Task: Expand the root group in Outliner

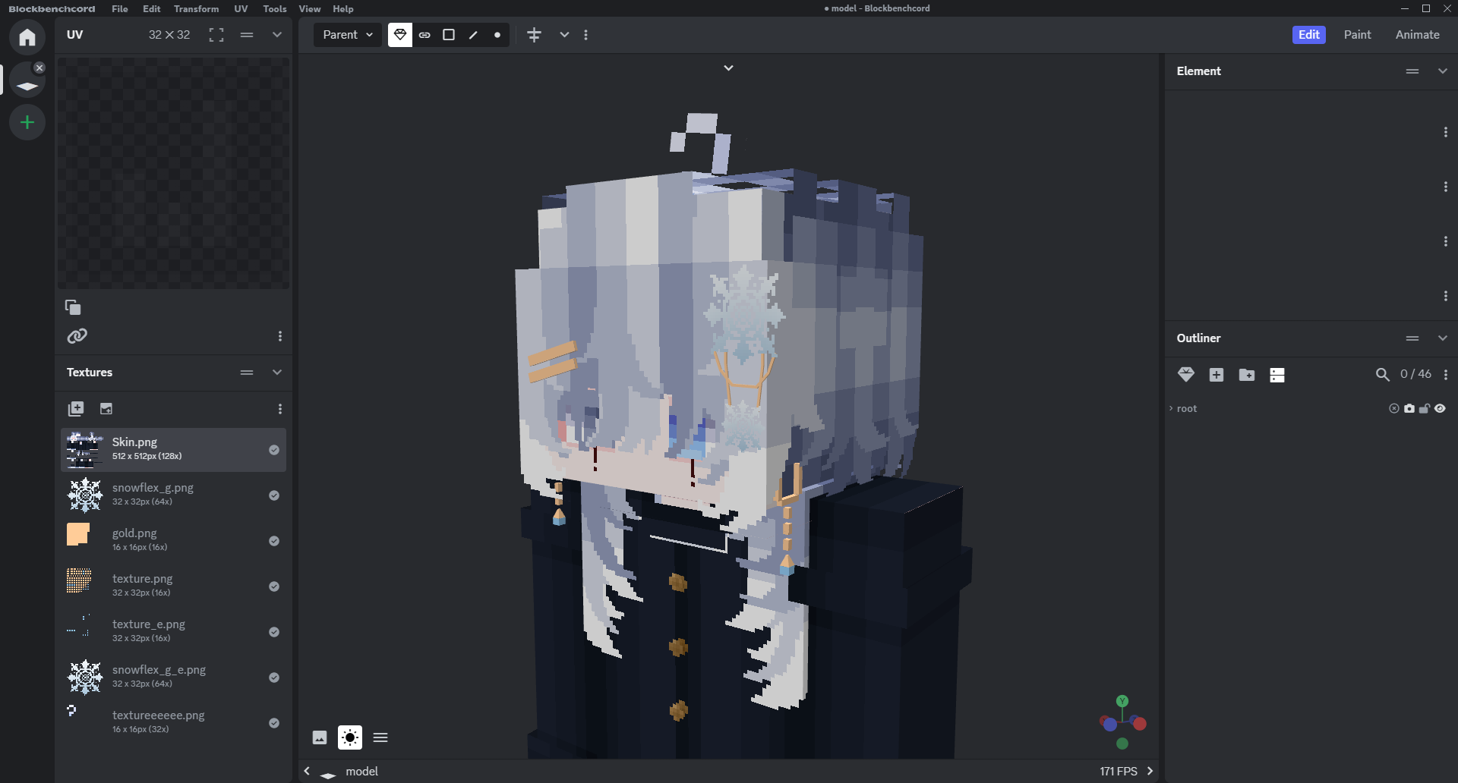Action: 1171,408
